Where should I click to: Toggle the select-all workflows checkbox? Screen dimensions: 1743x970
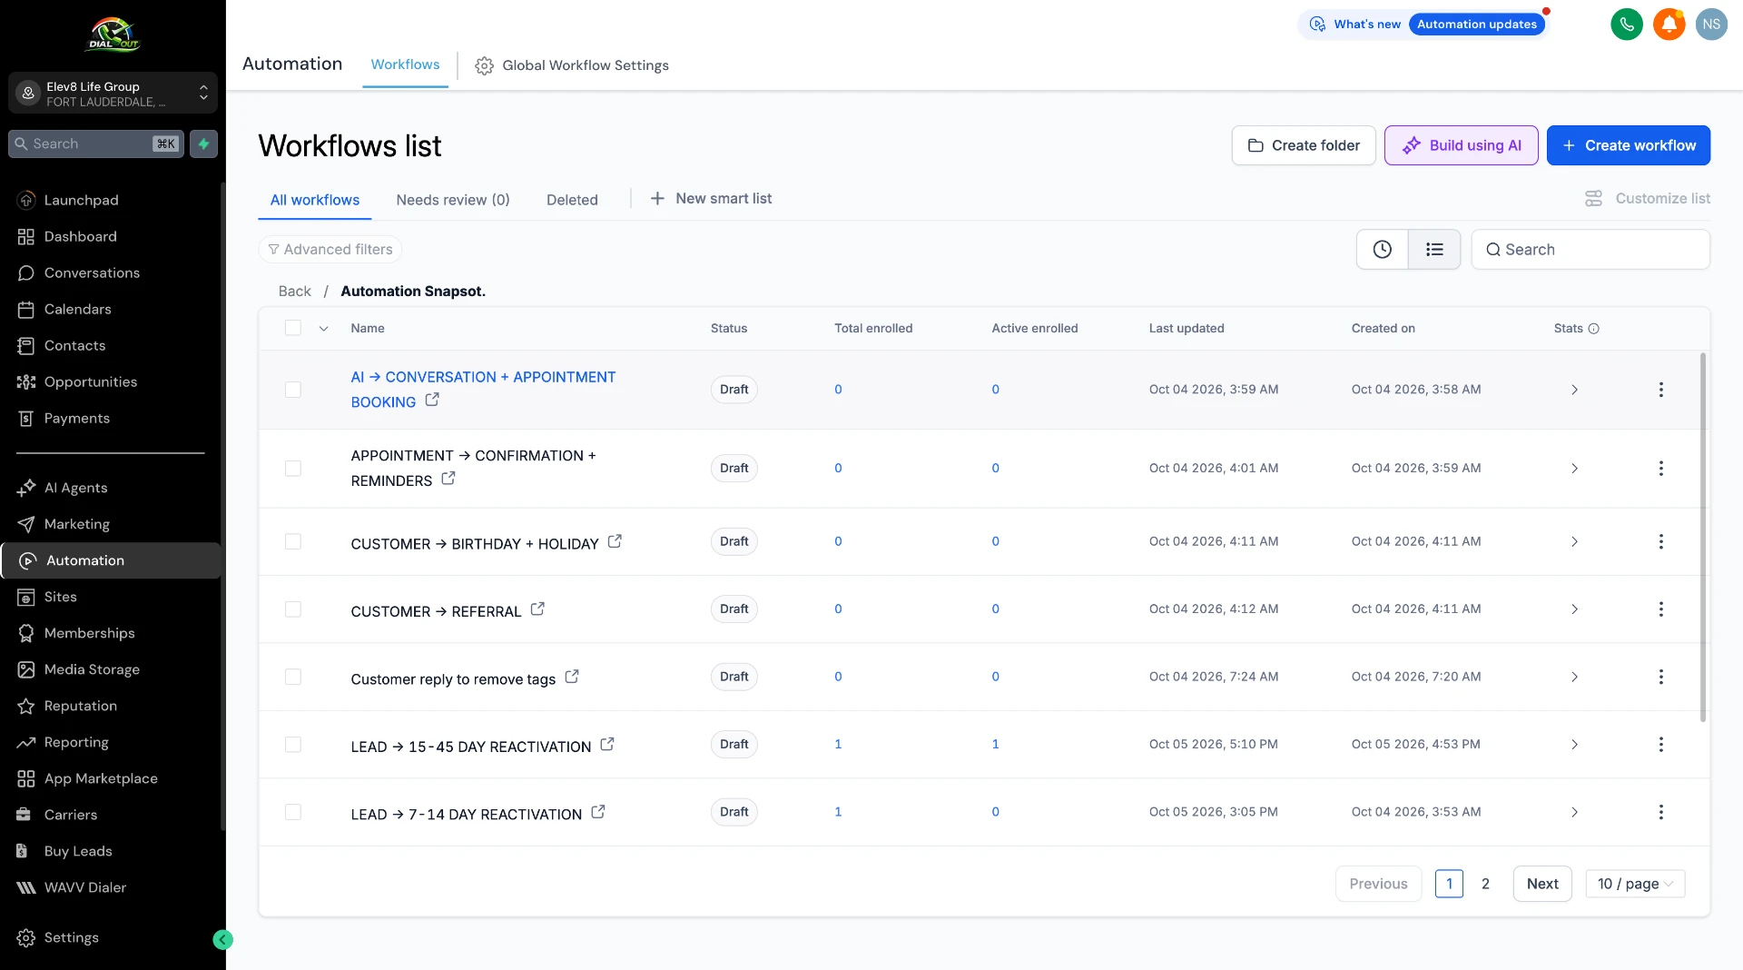click(292, 328)
